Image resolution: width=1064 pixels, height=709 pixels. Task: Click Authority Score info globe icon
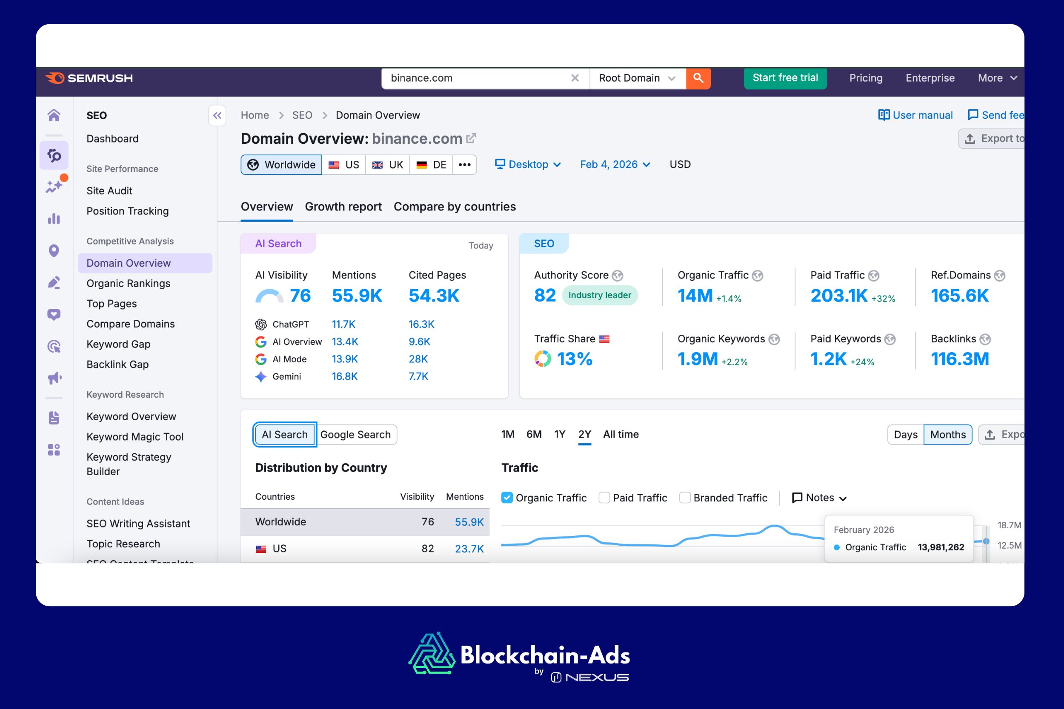point(618,275)
